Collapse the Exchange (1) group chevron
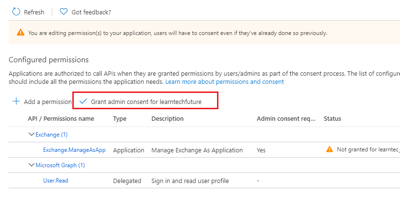Viewport: 400px width, 206px height. 32,135
